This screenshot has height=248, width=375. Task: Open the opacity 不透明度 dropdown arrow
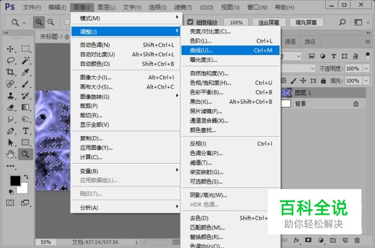[366, 69]
